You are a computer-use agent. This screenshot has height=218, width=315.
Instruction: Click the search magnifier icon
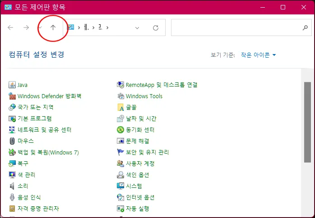click(x=305, y=27)
